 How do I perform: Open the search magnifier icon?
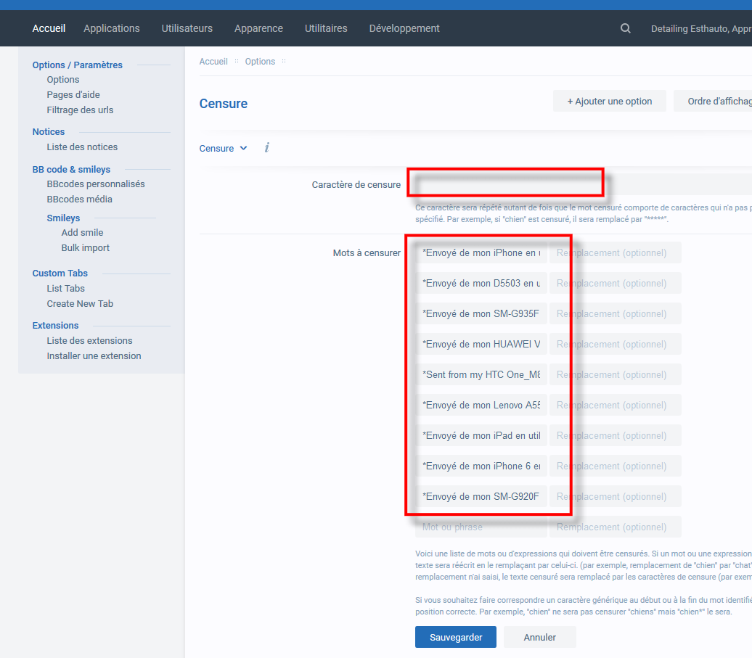click(x=626, y=28)
